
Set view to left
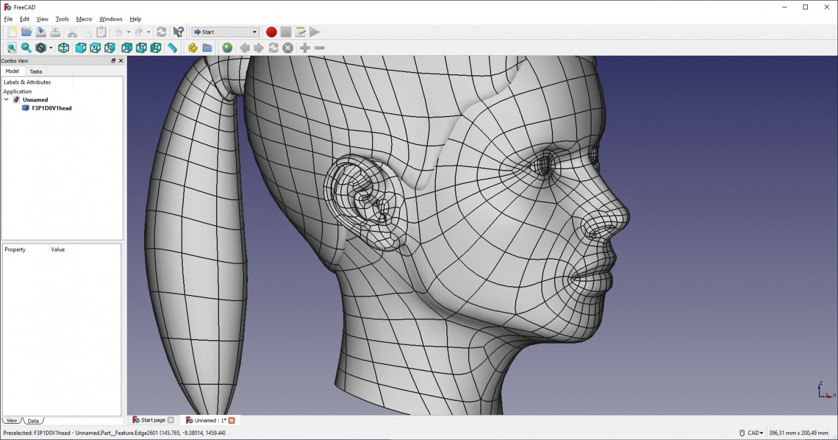[x=156, y=48]
